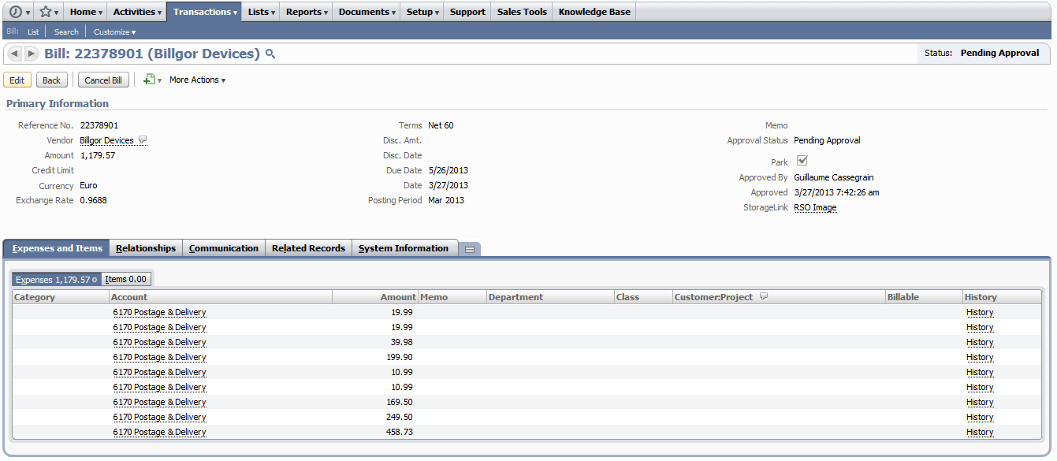This screenshot has height=461, width=1057.
Task: Go to next bill with right arrow
Action: coord(31,54)
